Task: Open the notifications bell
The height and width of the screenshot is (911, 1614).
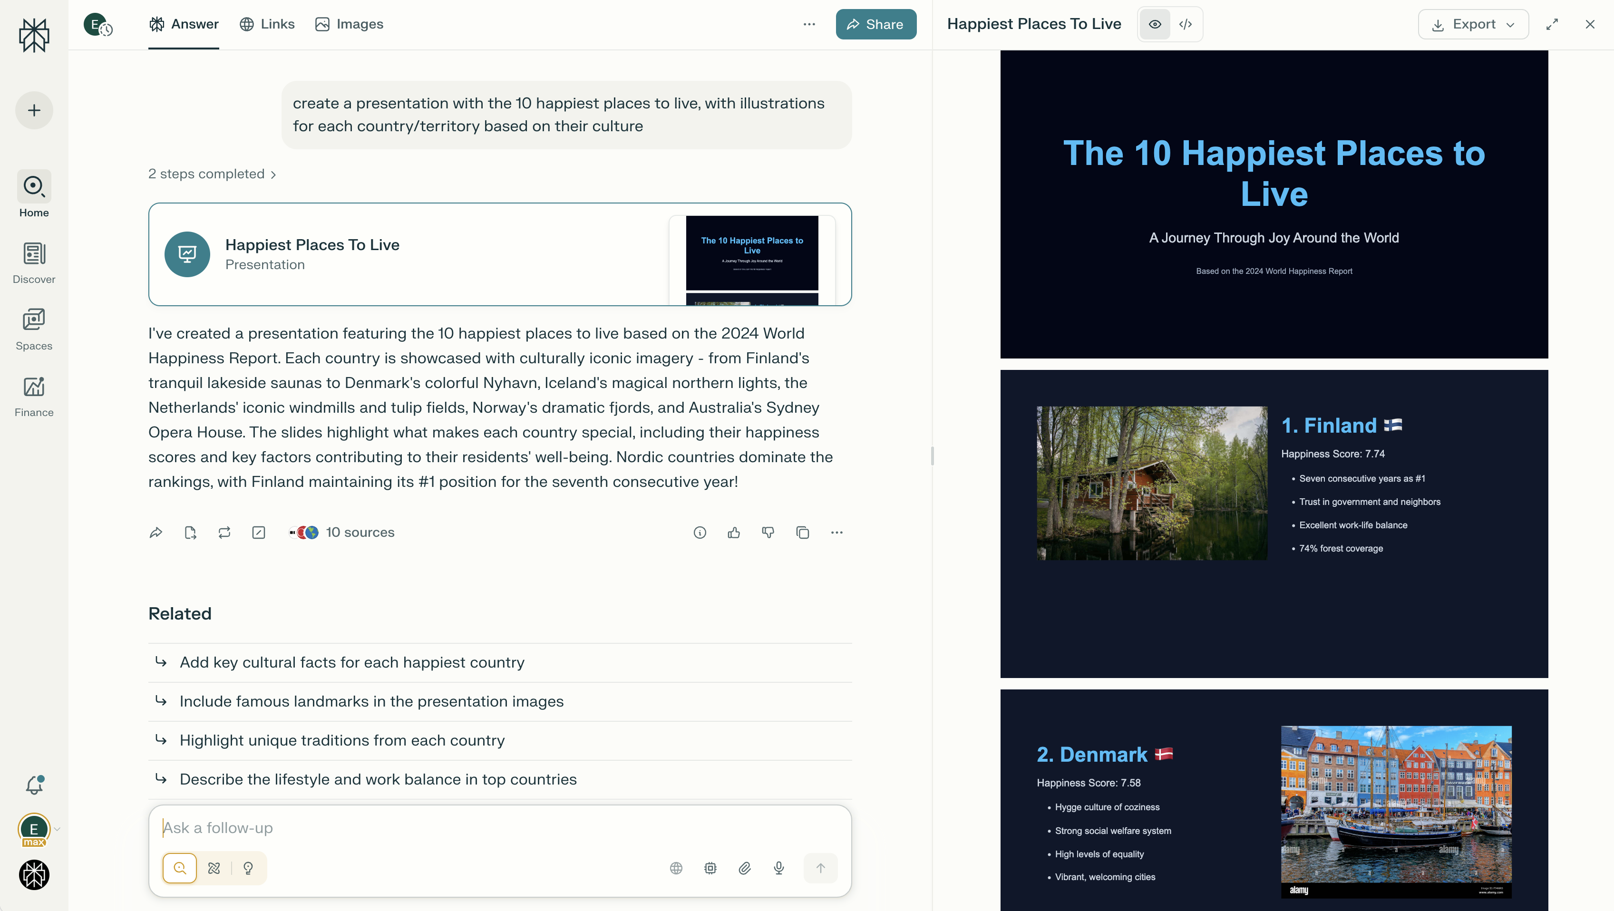Action: [34, 785]
